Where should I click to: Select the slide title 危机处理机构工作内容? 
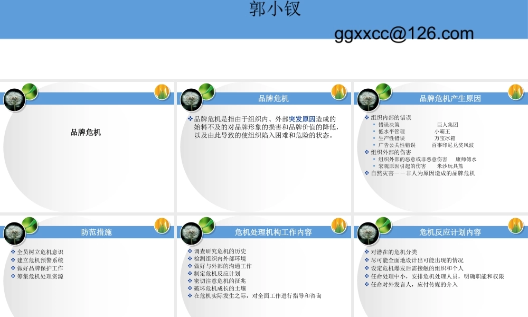pos(273,232)
